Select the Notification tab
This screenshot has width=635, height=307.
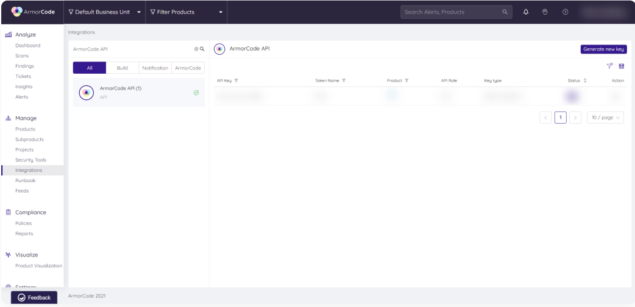pyautogui.click(x=155, y=68)
